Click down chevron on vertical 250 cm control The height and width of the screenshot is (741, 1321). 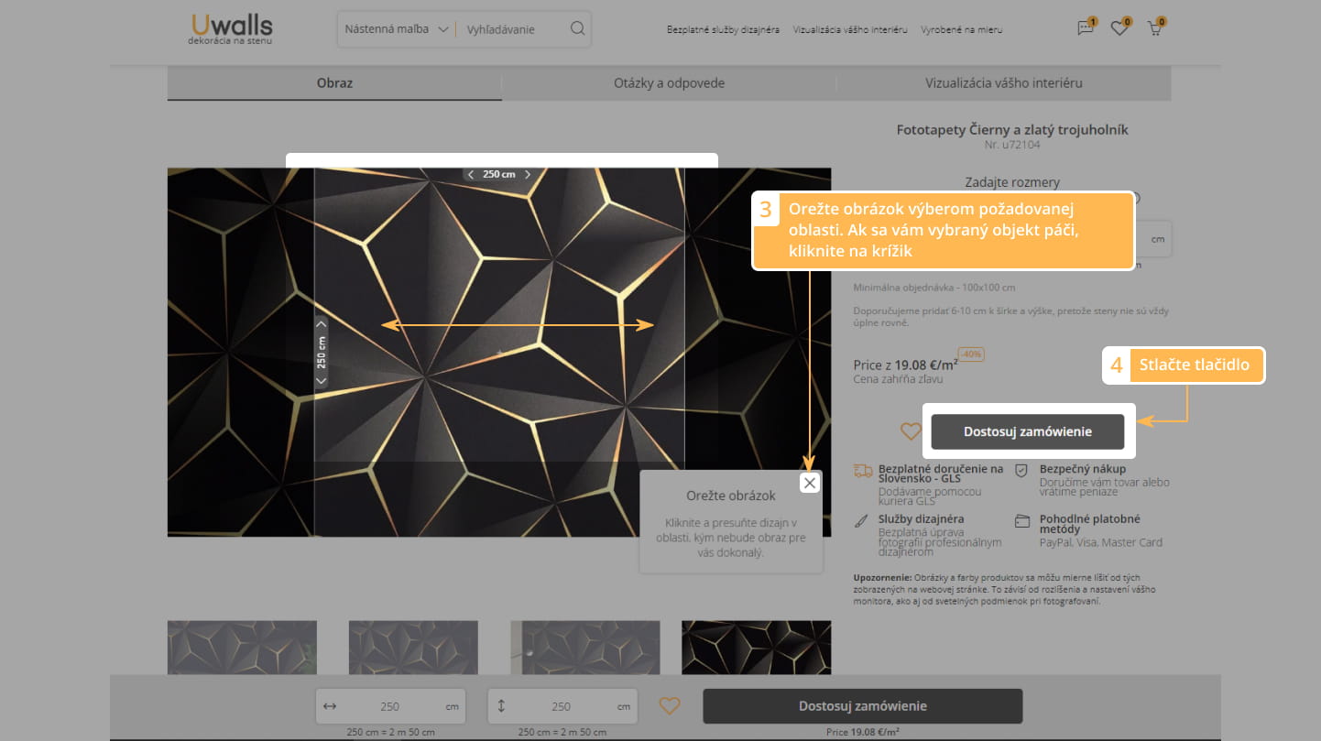[321, 381]
